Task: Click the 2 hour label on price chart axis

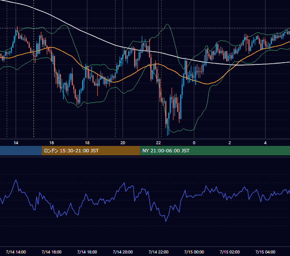Action: (x=230, y=143)
